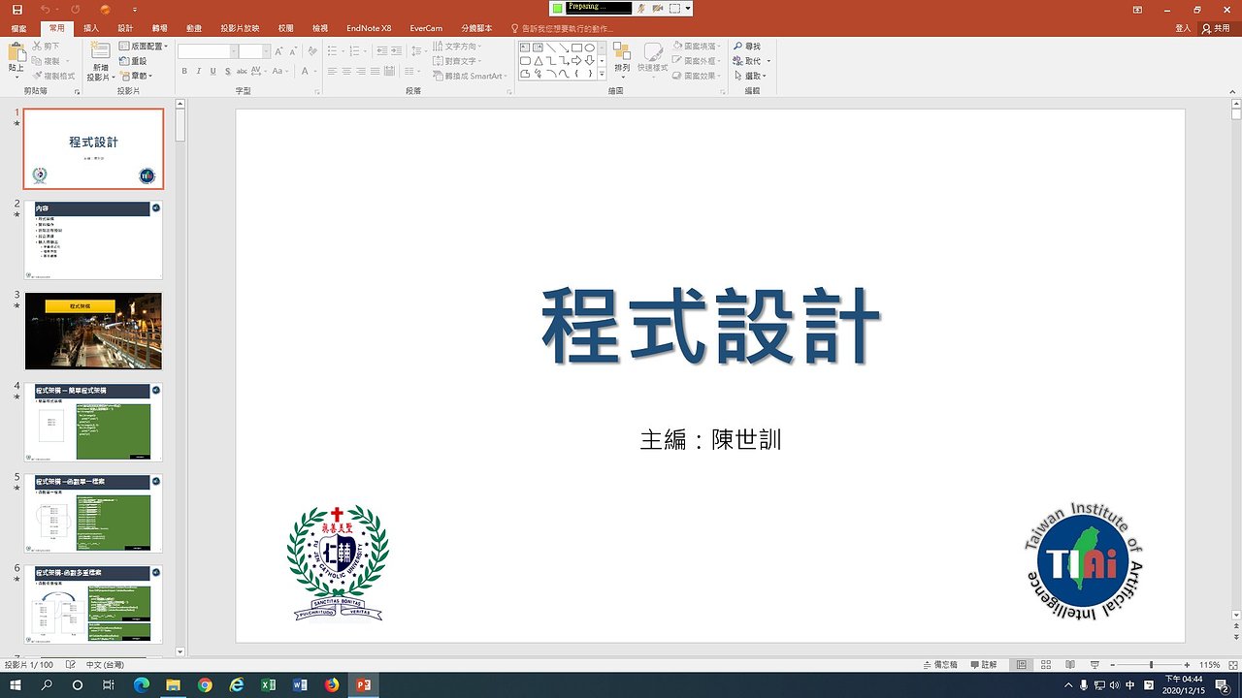Switch to Normal view icon in status bar
Image resolution: width=1242 pixels, height=698 pixels.
pyautogui.click(x=1022, y=665)
